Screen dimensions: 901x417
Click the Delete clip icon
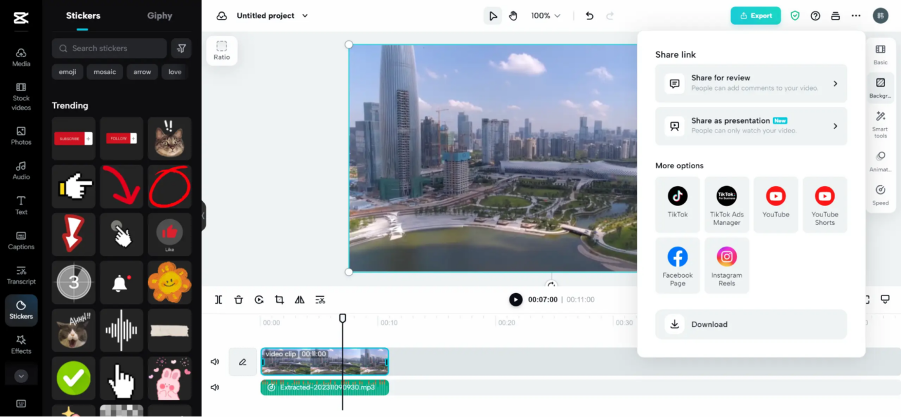pos(238,299)
